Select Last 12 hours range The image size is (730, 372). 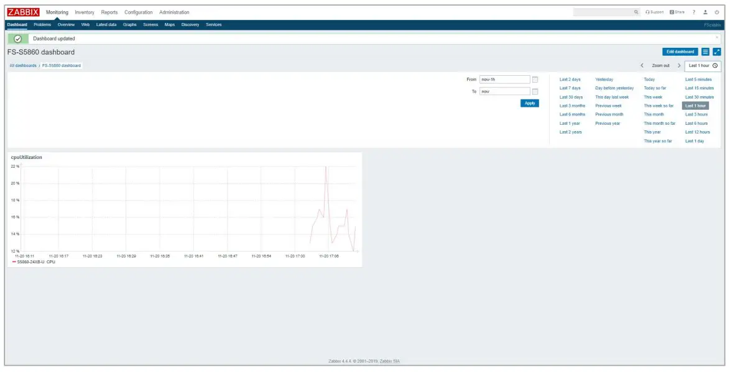698,132
